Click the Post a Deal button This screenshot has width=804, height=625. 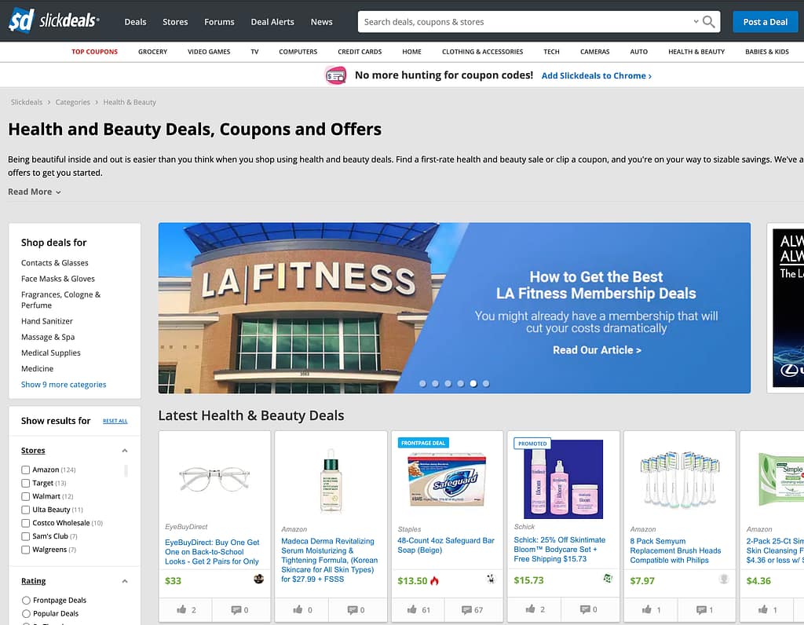tap(765, 22)
